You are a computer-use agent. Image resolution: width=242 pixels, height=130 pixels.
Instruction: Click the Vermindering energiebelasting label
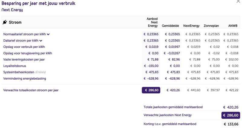(x=25, y=79)
